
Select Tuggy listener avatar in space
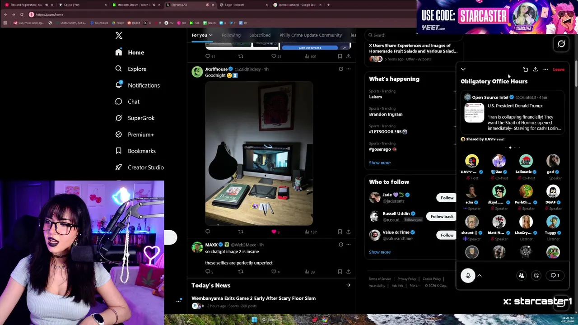point(553,222)
